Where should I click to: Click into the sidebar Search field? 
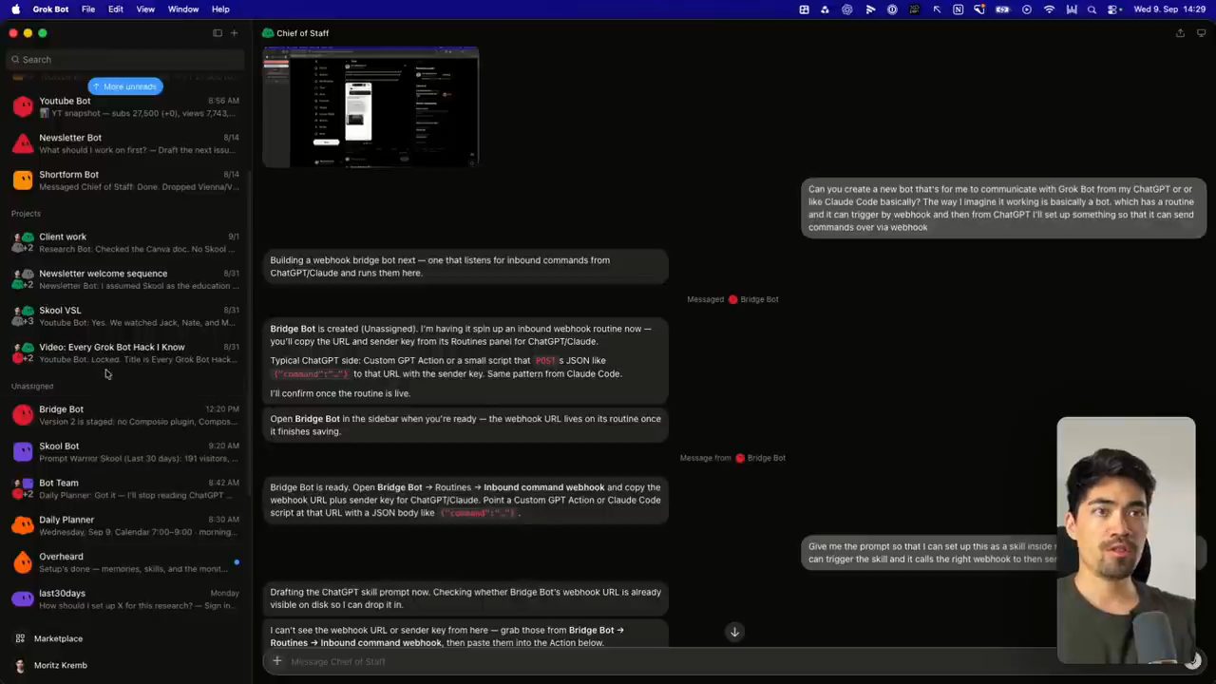tap(125, 60)
